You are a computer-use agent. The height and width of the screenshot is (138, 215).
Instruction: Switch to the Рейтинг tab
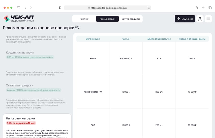(84, 19)
